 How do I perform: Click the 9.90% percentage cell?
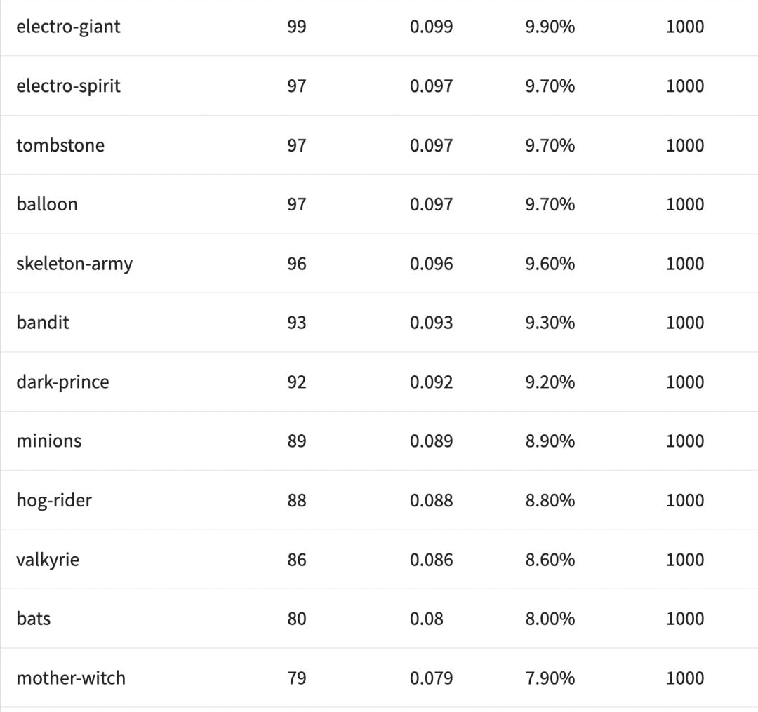[550, 27]
